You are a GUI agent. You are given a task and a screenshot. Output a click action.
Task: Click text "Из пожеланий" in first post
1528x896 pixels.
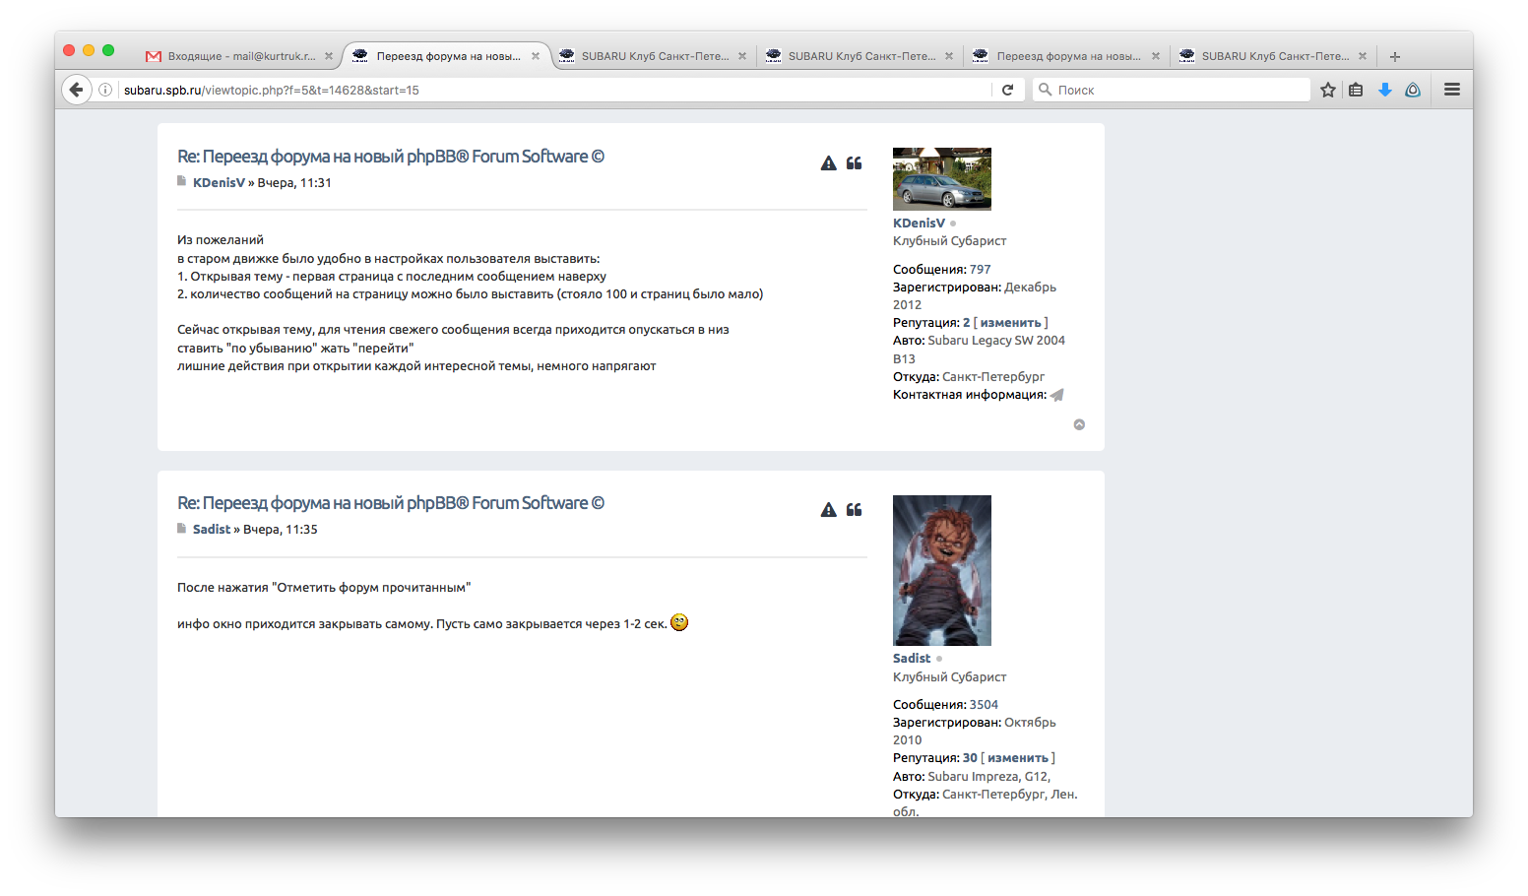pos(221,240)
